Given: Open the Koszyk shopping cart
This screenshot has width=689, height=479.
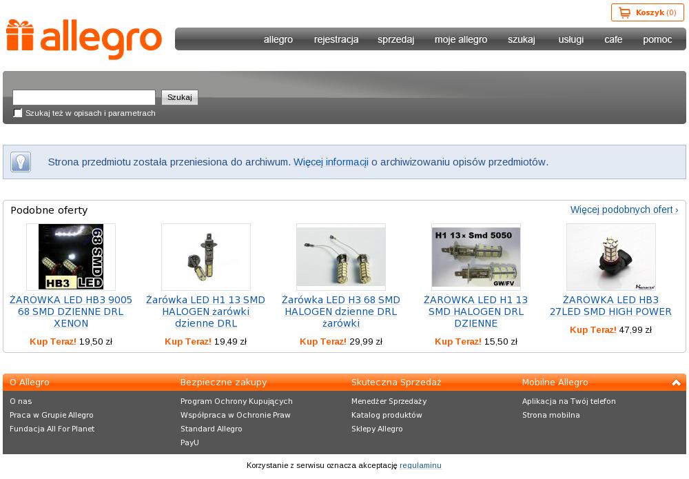Looking at the screenshot, I should point(648,12).
